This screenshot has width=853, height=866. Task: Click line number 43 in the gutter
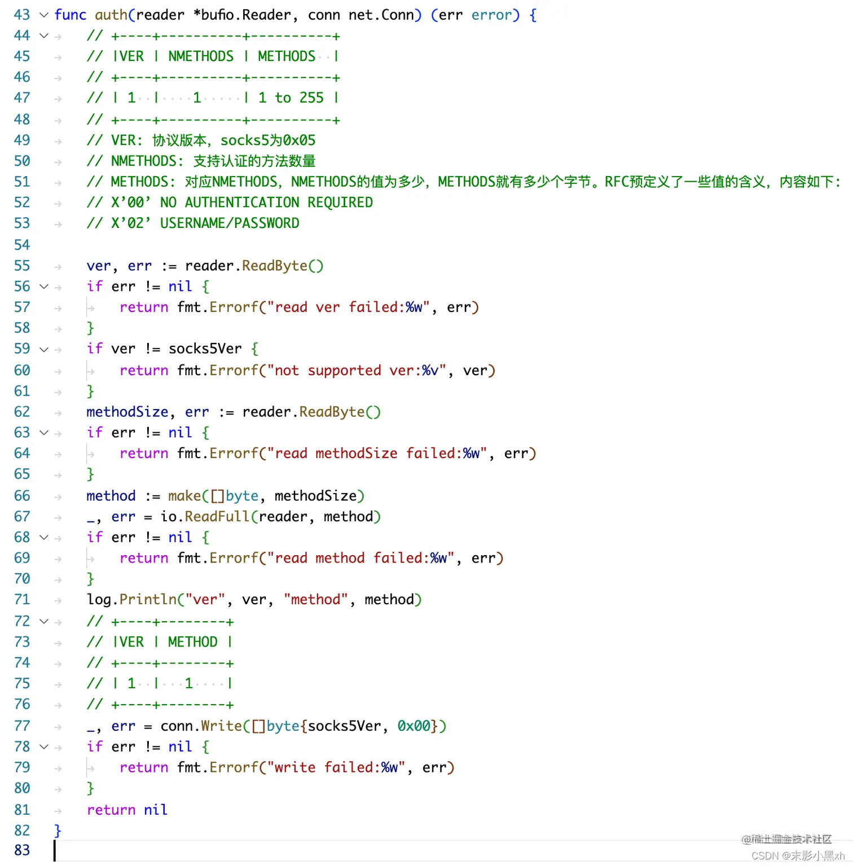coord(22,15)
